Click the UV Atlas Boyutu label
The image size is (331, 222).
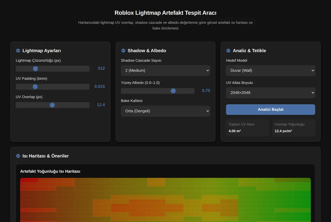[239, 83]
